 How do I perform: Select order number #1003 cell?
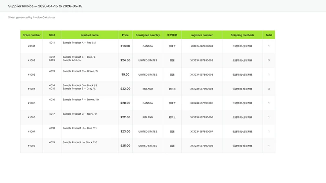(32, 74)
